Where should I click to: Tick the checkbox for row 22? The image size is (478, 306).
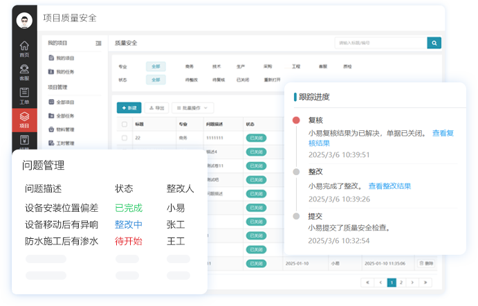pyautogui.click(x=125, y=138)
